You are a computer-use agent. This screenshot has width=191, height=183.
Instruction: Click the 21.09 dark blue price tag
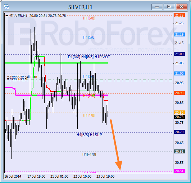pos(179,54)
